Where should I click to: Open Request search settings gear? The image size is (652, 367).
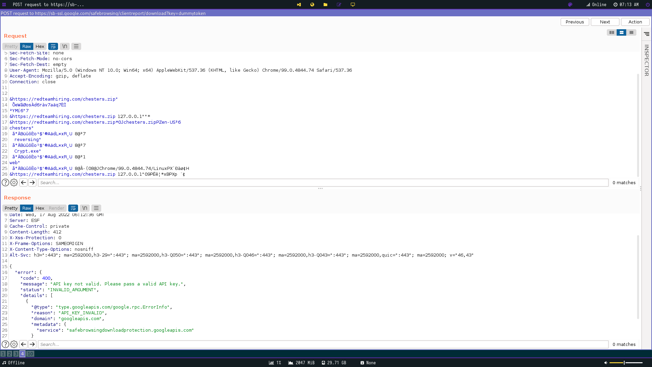click(x=14, y=182)
